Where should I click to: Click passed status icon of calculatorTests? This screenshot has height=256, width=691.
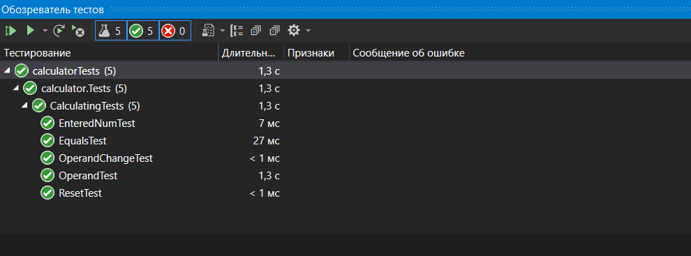(21, 70)
